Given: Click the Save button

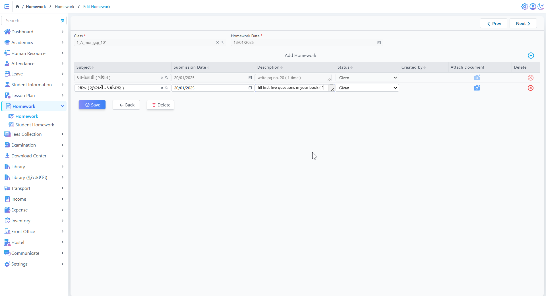Looking at the screenshot, I should tap(92, 105).
